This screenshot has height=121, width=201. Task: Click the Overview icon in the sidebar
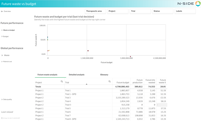point(2,11)
